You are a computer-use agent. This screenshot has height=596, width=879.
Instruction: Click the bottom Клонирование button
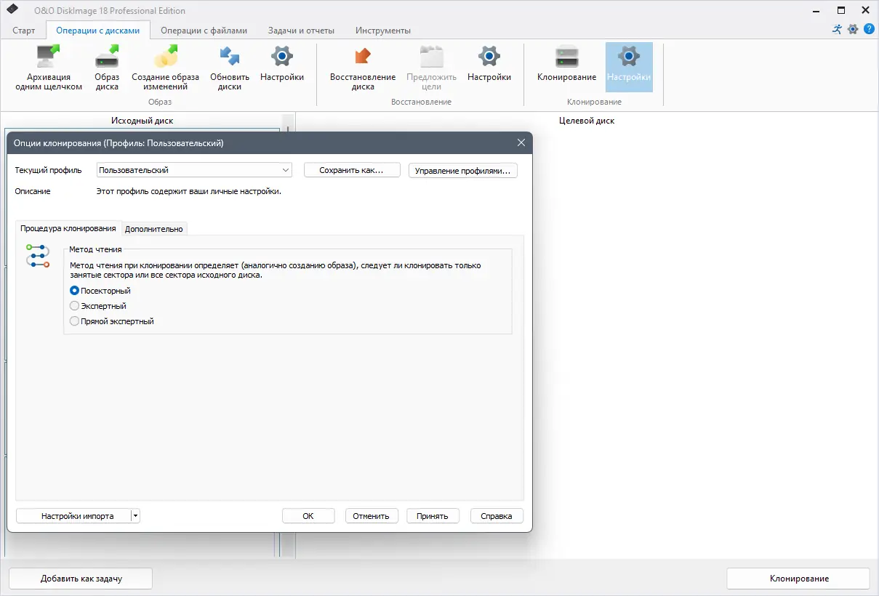pyautogui.click(x=798, y=579)
